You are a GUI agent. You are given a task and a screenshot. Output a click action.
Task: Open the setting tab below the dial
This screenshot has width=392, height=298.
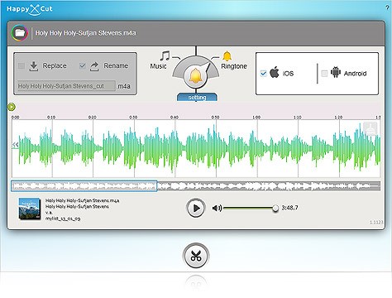point(197,97)
